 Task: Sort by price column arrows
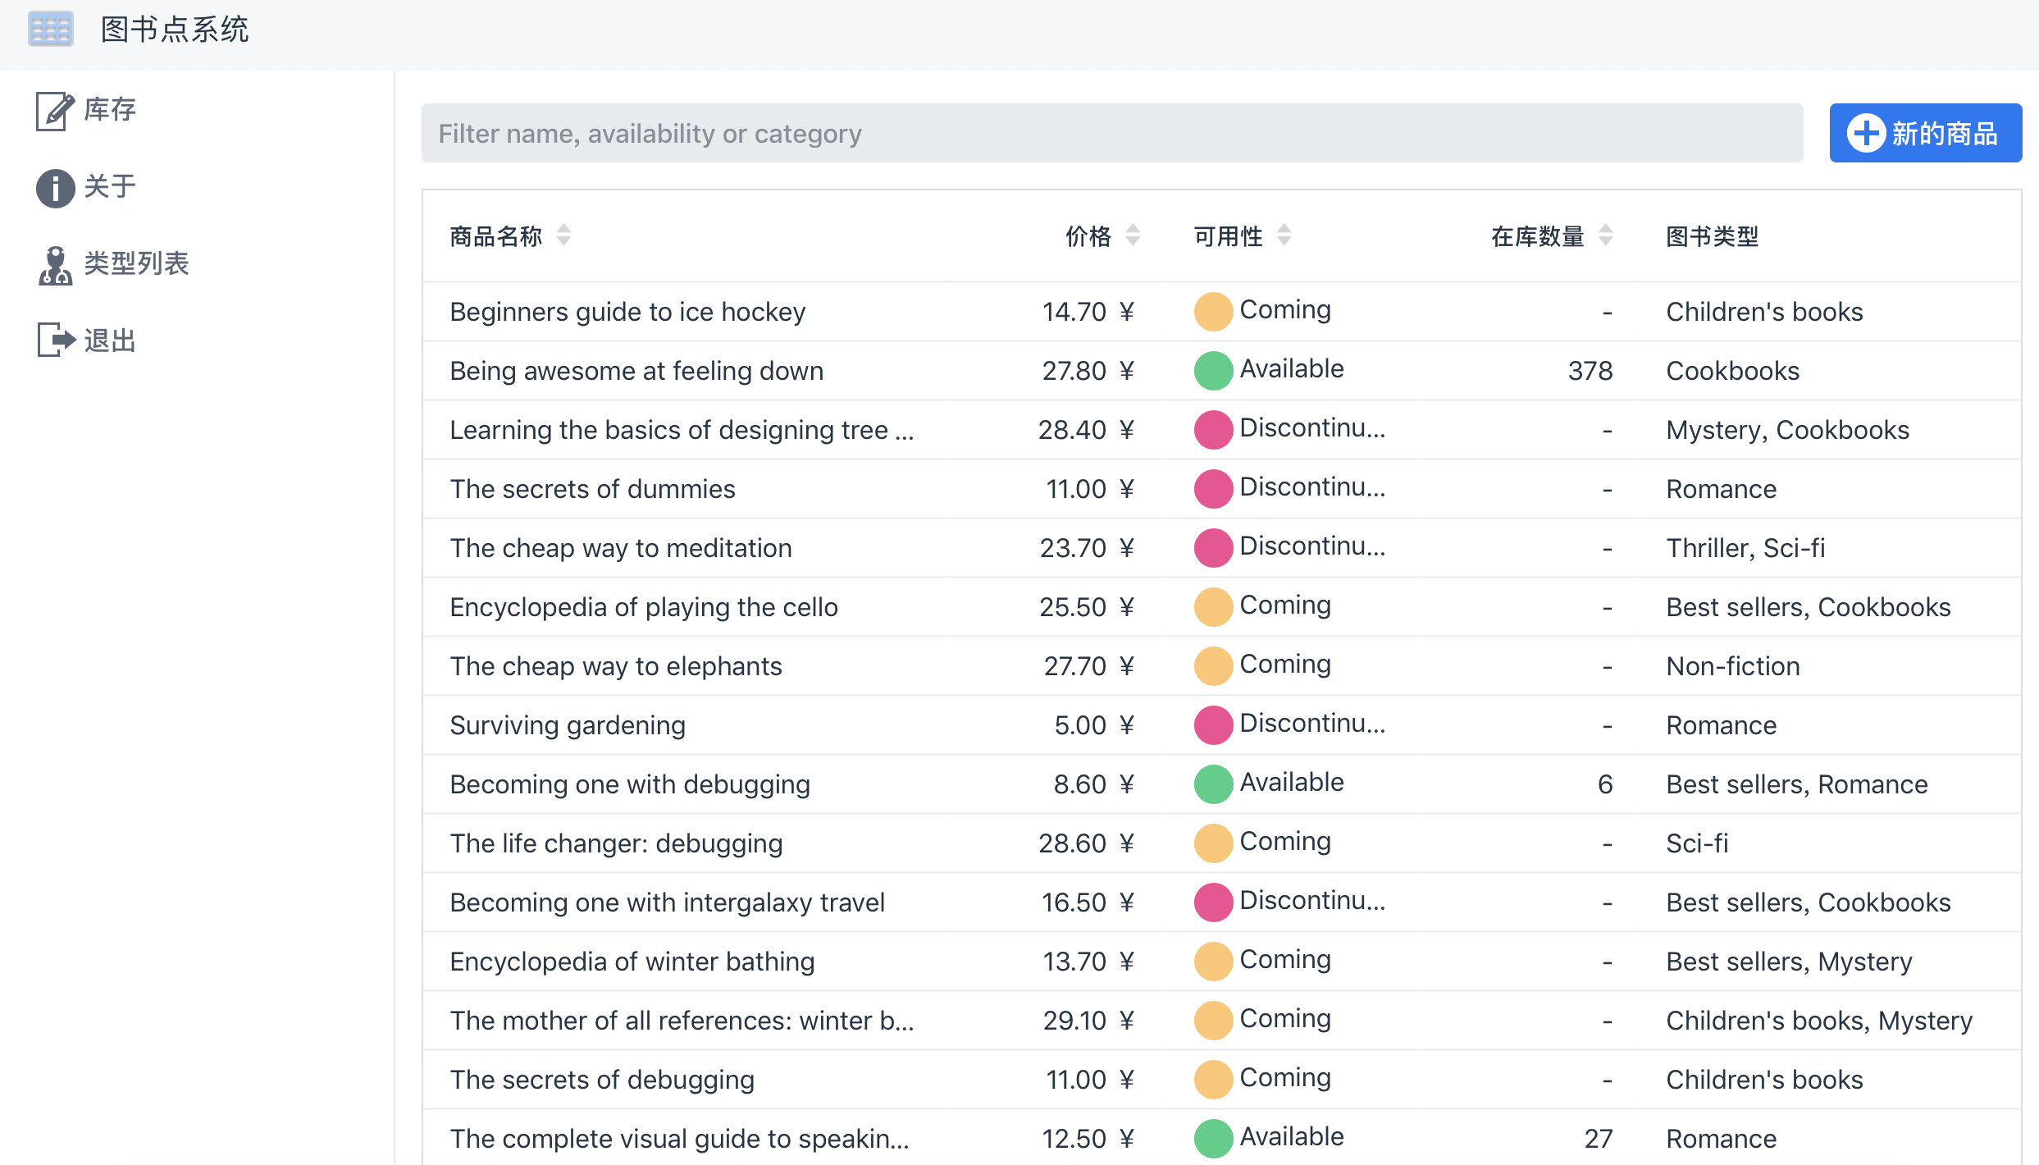(x=1133, y=235)
